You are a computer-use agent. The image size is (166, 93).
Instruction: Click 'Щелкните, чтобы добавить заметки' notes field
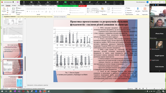coord(38,85)
